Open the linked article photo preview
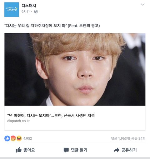The image size is (150, 159). pos(75,69)
